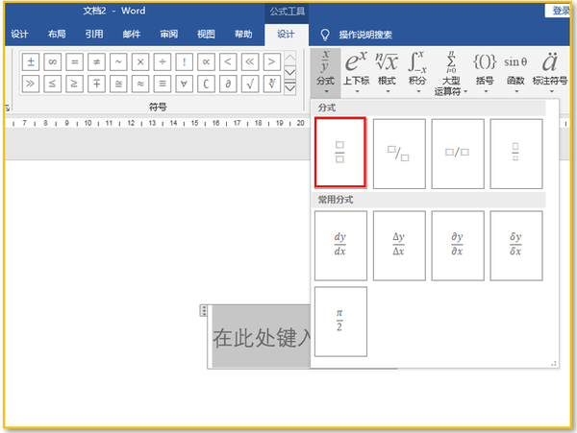Click the 登录 sign-in button
577x433 pixels.
coord(560,11)
